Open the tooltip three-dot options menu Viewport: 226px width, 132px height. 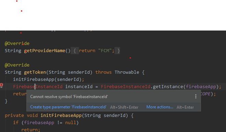[x=195, y=96]
